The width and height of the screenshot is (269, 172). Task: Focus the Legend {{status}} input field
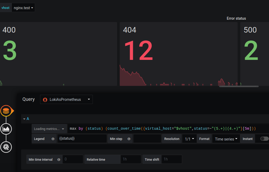[82, 139]
